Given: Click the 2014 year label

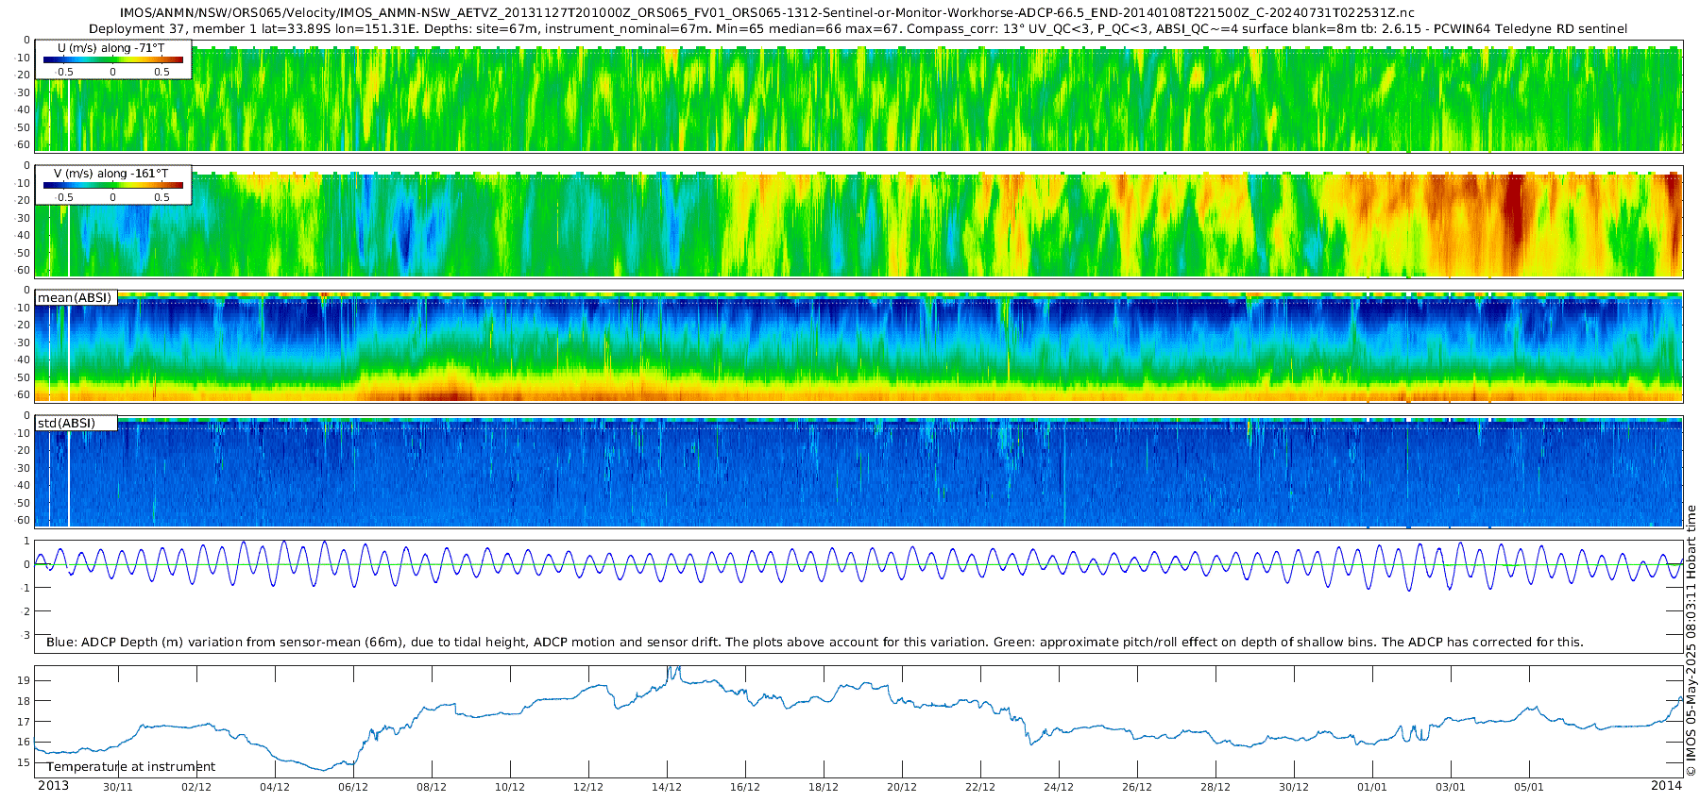Looking at the screenshot, I should pyautogui.click(x=1666, y=786).
